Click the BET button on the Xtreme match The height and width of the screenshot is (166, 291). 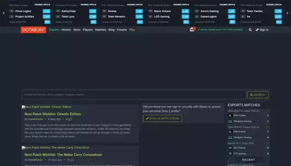[x=140, y=22]
